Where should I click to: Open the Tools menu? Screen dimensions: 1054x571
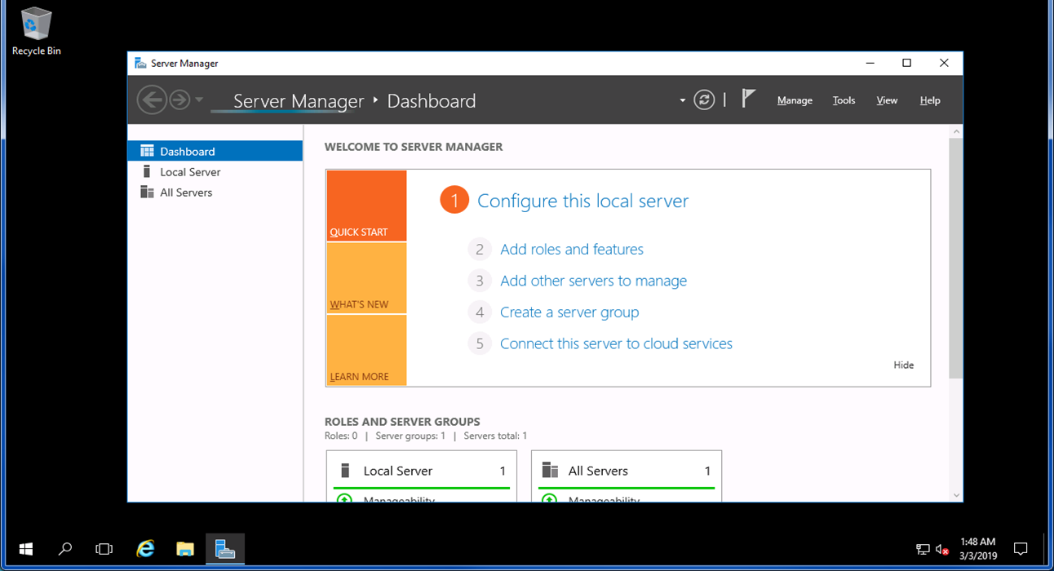pos(844,100)
